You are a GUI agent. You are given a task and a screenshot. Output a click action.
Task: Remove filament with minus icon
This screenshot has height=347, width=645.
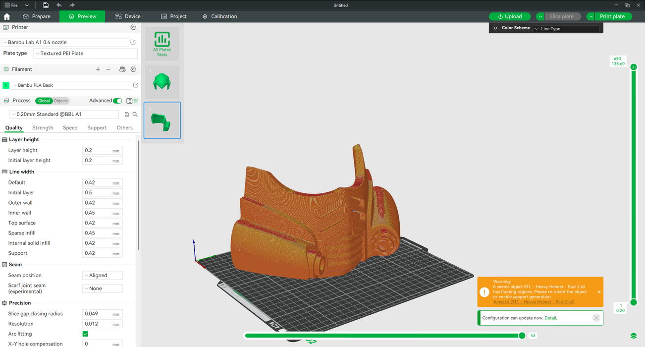[108, 69]
